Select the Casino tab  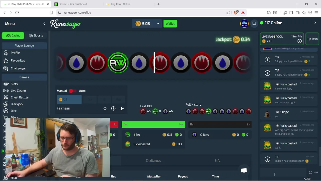13,35
